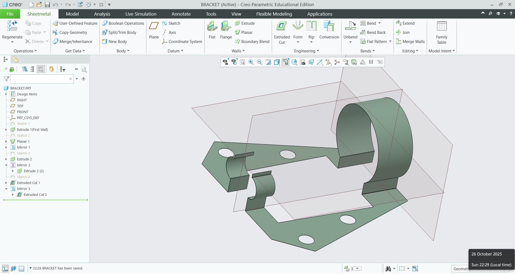
Task: Toggle full screen mode in status bar
Action: tap(22, 268)
